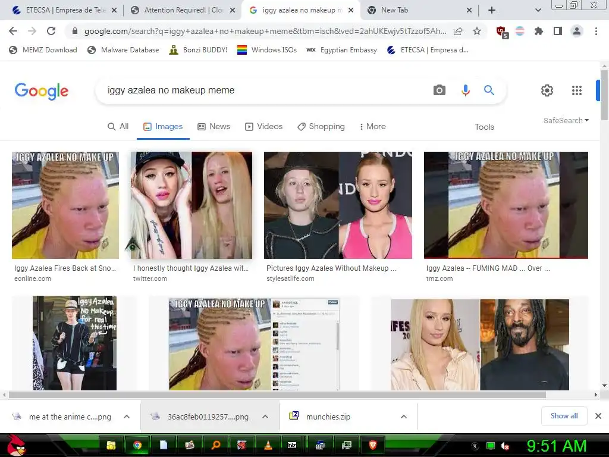Click Chrome icon in the taskbar
The height and width of the screenshot is (457, 609).
137,445
